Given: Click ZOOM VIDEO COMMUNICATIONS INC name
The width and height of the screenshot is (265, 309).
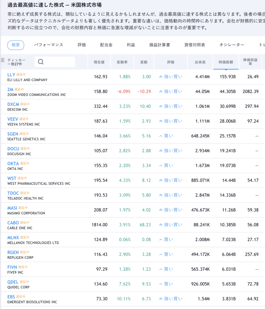Looking at the screenshot, I should (37, 95).
